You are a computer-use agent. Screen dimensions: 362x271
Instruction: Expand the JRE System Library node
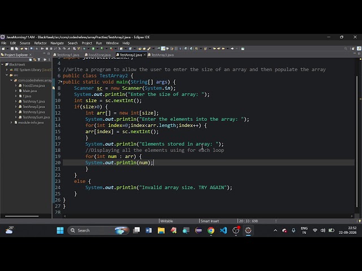pos(7,70)
